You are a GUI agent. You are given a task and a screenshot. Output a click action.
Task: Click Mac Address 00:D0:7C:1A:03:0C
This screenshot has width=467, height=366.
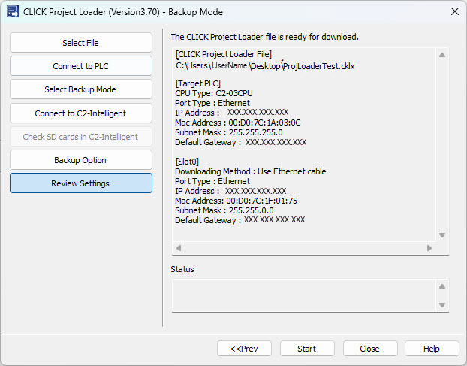(238, 123)
